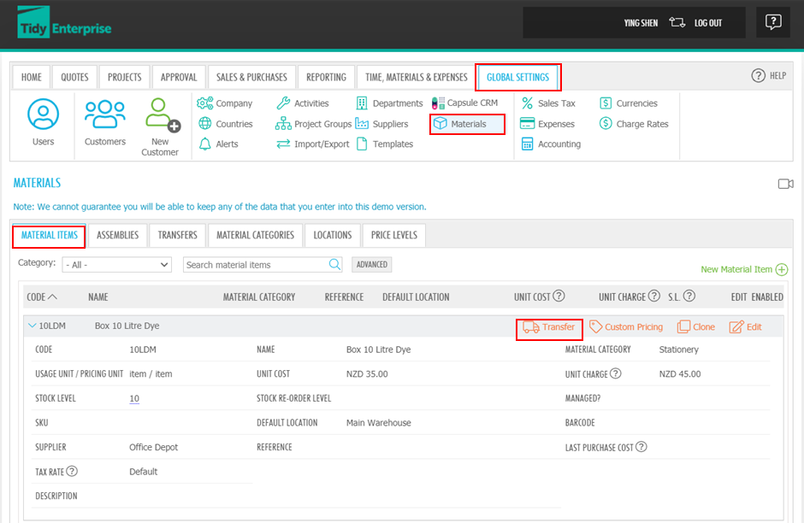Click the Customers group icon
The height and width of the screenshot is (523, 804).
click(105, 114)
